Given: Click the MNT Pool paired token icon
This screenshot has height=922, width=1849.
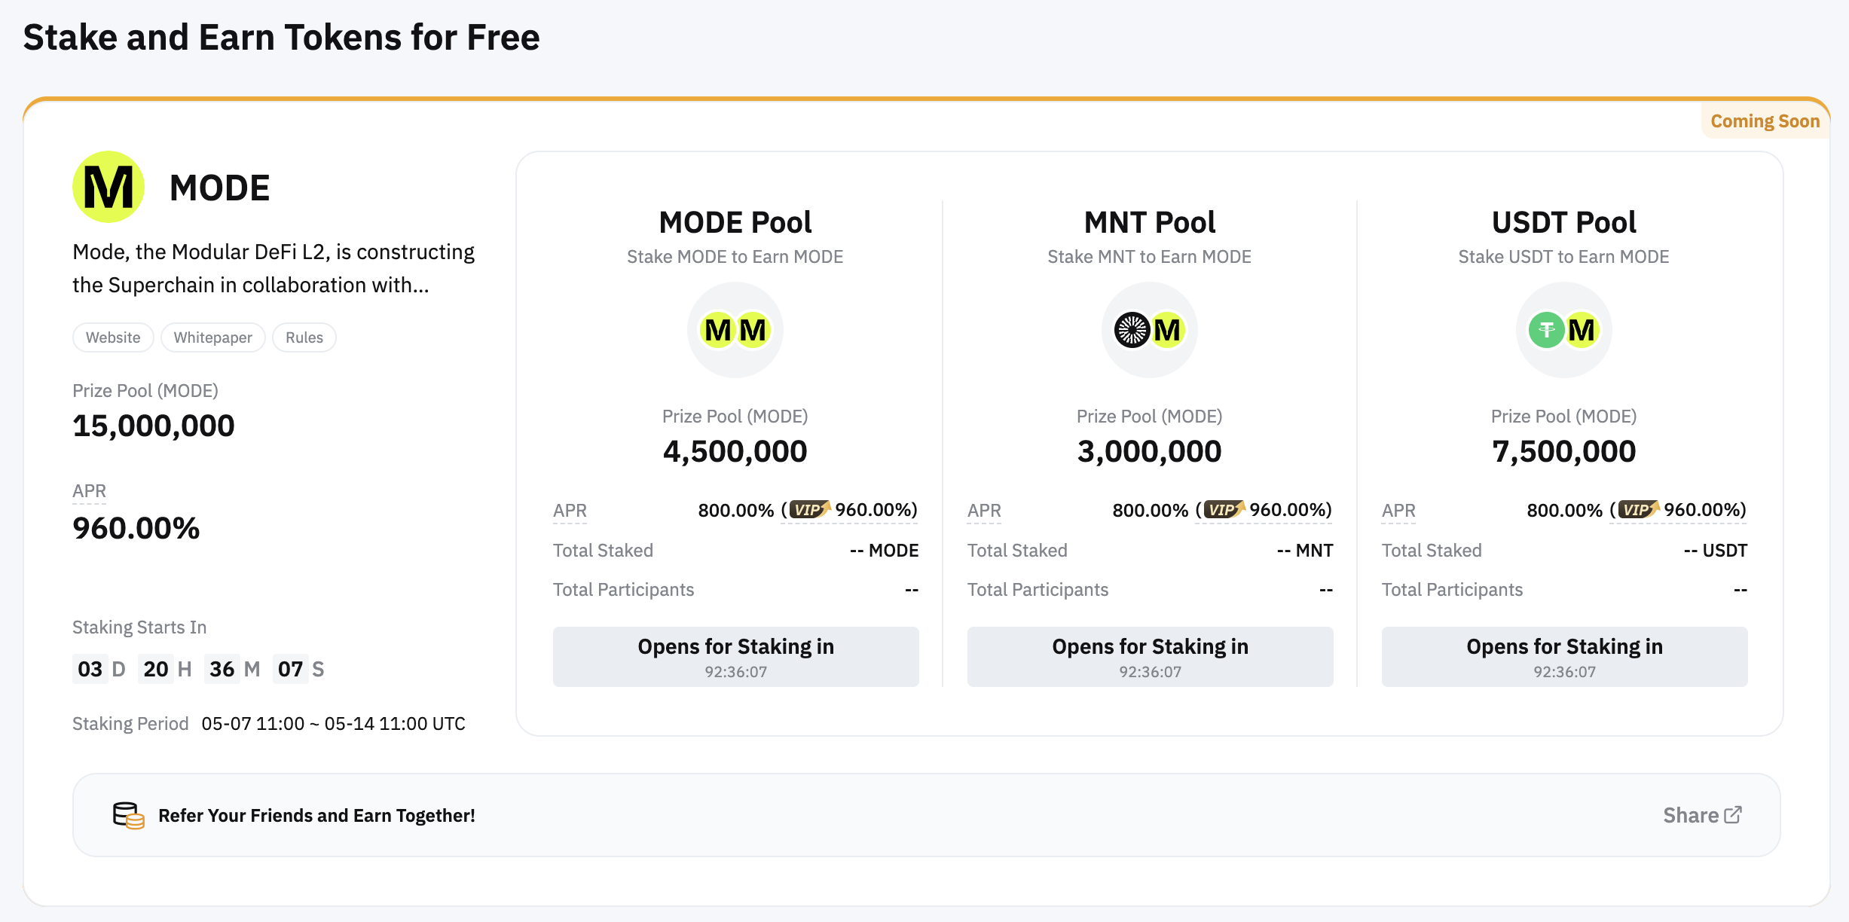Looking at the screenshot, I should tap(1149, 330).
